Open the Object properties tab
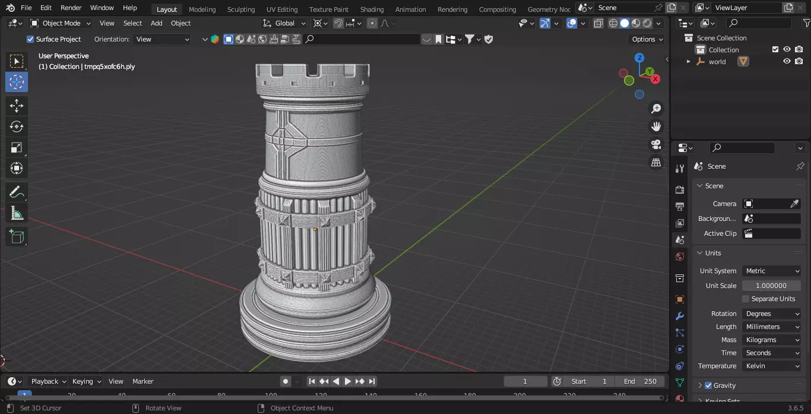Viewport: 811px width, 414px height. pos(680,299)
